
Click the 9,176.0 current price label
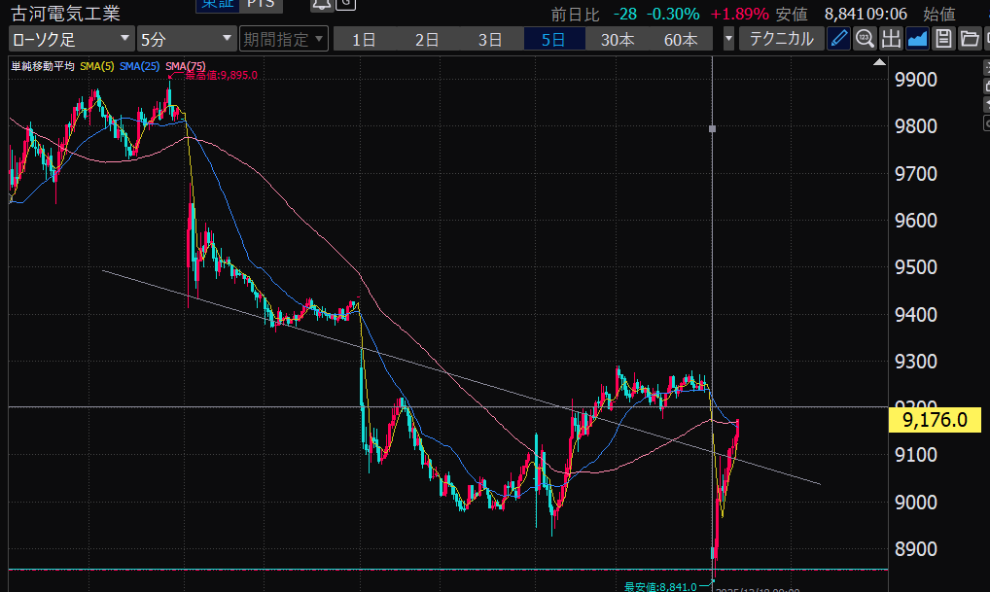click(x=934, y=420)
